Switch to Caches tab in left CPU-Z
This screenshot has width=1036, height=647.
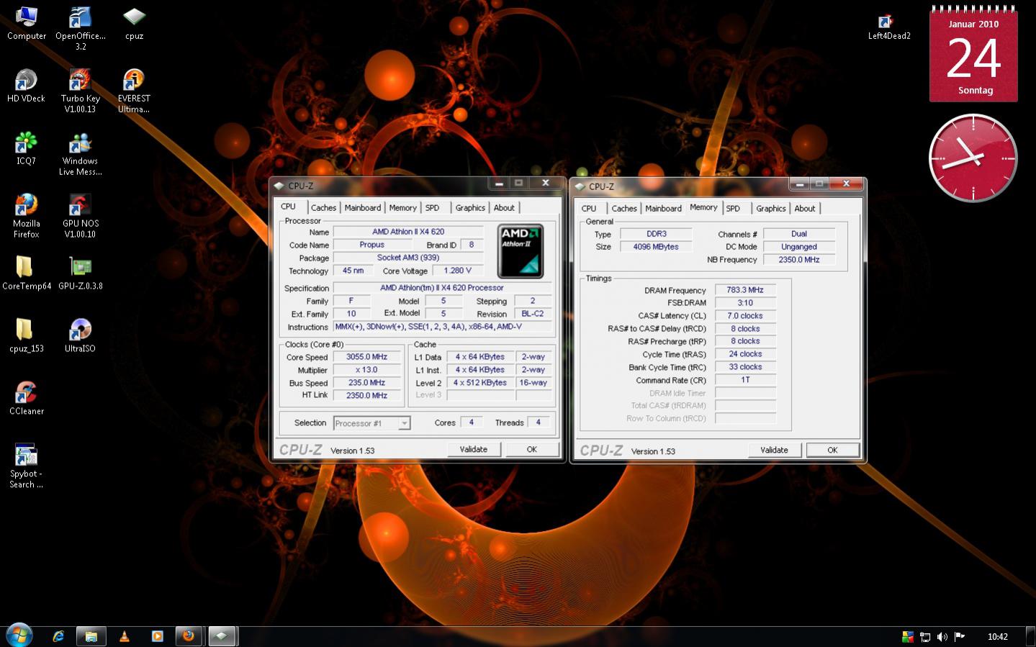(x=323, y=208)
